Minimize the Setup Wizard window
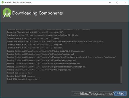This screenshot has width=129, height=98. (110, 2)
